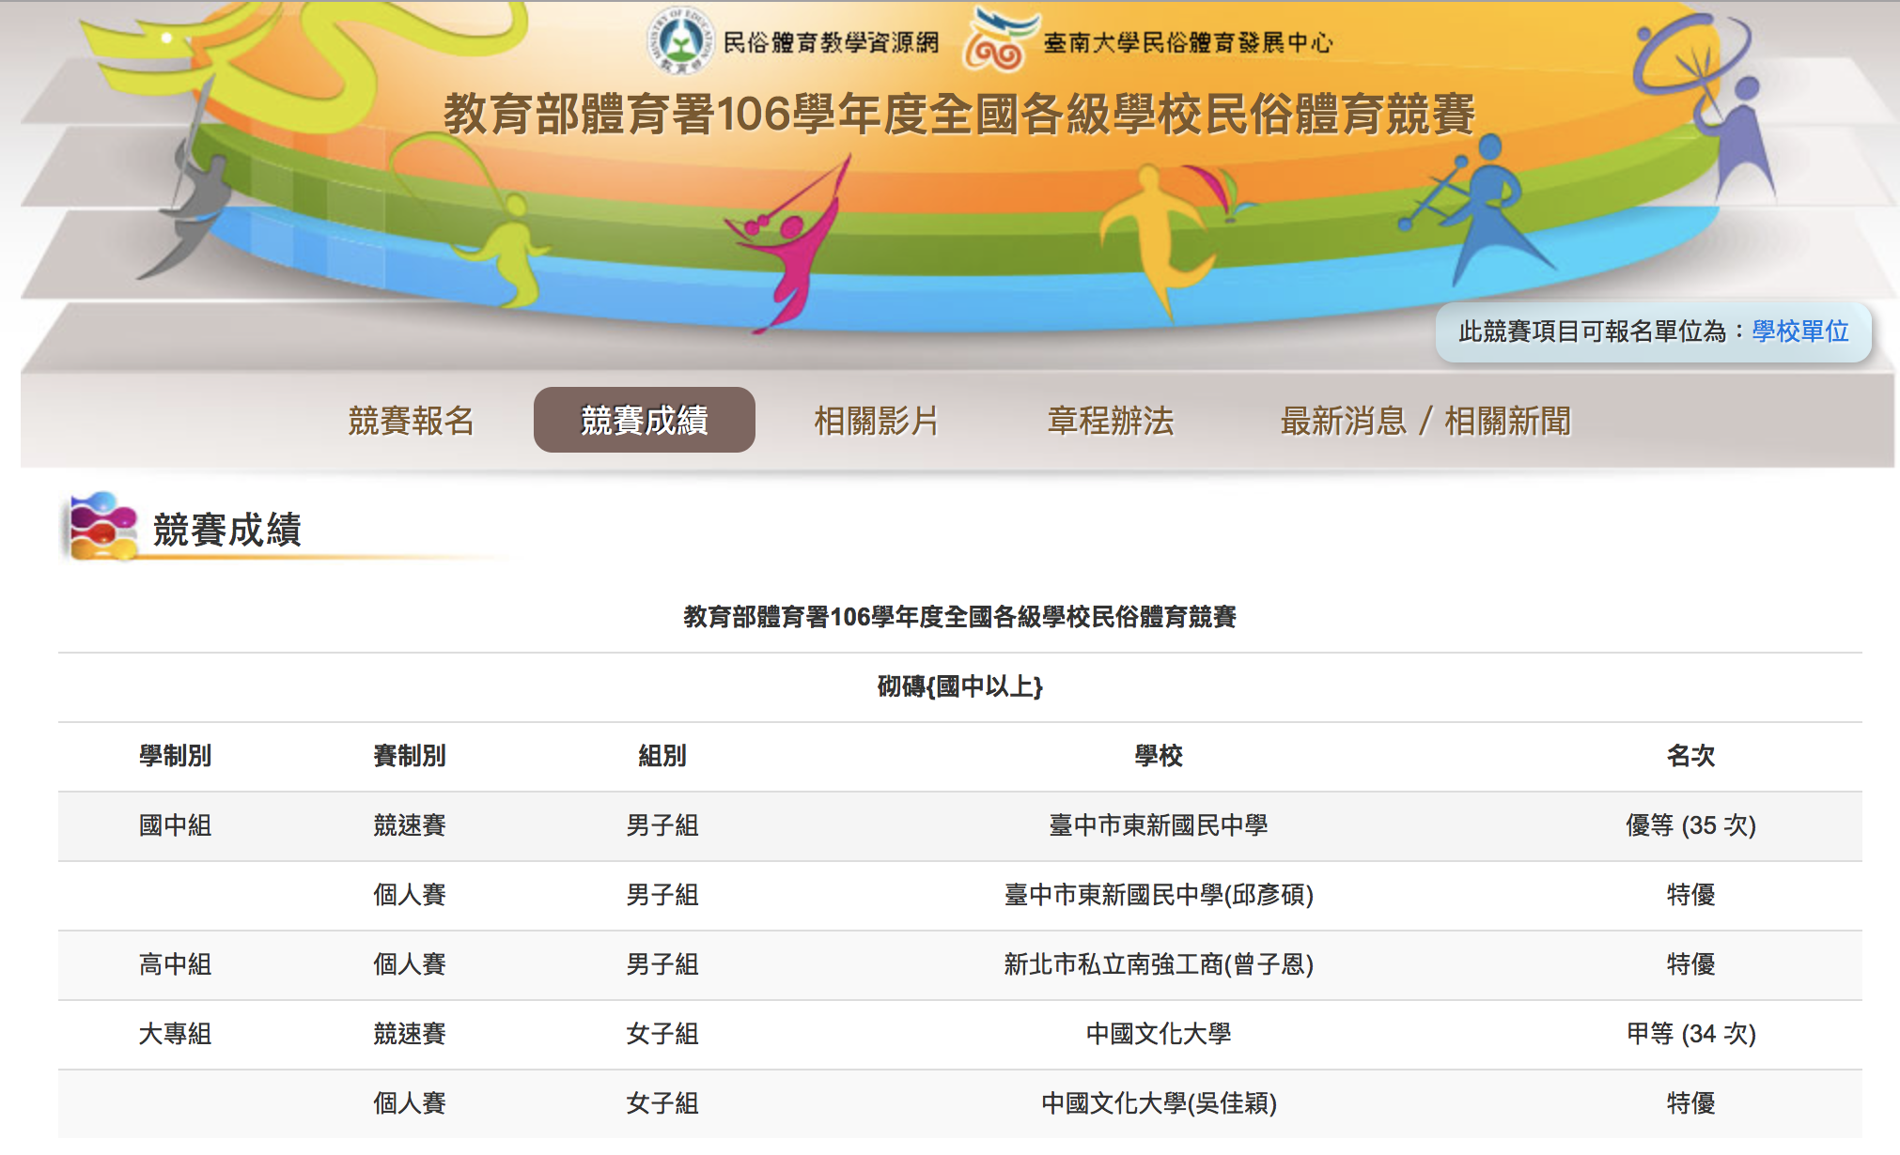The width and height of the screenshot is (1900, 1155).
Task: Click the 砌磚{國中以上} category header
Action: (x=959, y=686)
